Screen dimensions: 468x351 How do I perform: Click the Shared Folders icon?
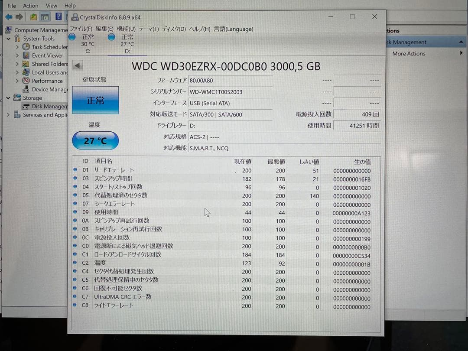(26, 64)
